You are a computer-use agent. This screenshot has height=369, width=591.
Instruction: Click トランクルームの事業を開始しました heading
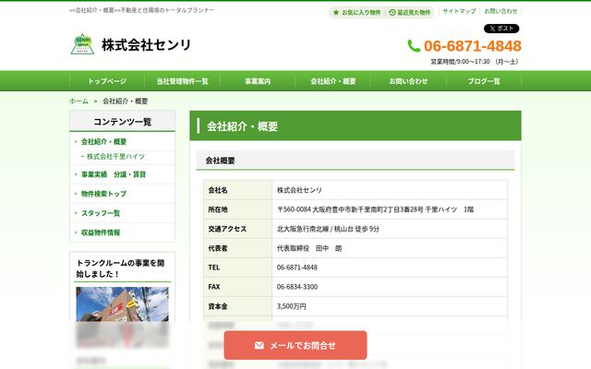[120, 268]
